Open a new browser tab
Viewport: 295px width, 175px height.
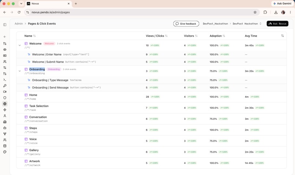click(76, 4)
